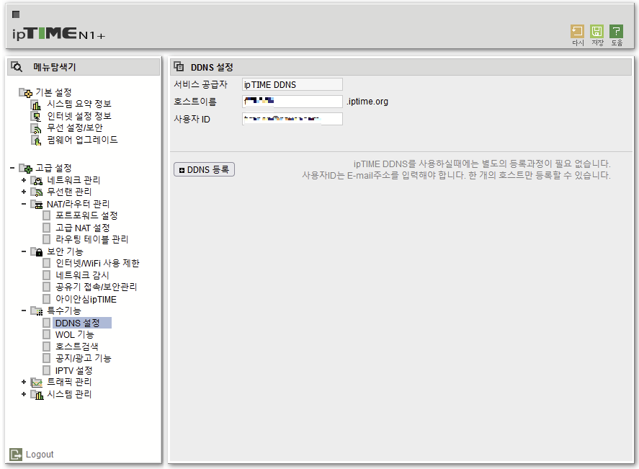This screenshot has width=639, height=469.
Task: Click the 인터넷 설정 정보 icon
Action: (x=36, y=117)
